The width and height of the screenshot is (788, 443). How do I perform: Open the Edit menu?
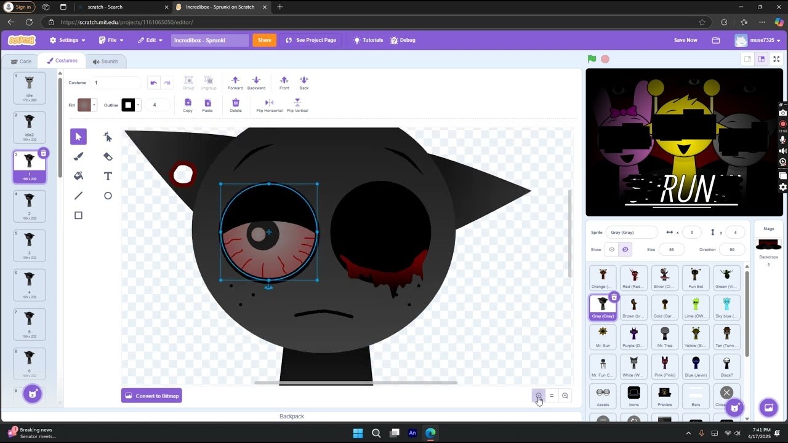(x=150, y=40)
